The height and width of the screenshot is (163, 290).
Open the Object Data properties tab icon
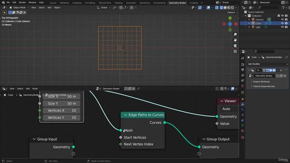(x=242, y=125)
